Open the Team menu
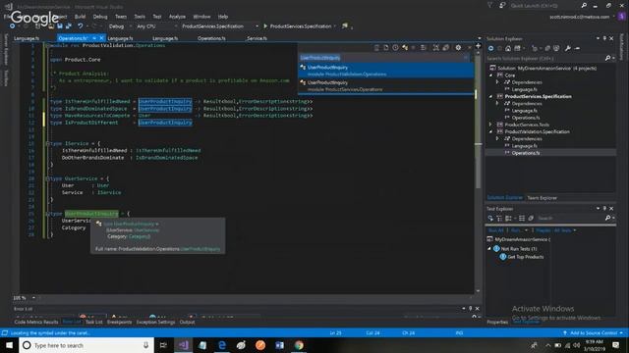Image resolution: width=629 pixels, height=353 pixels. pos(121,17)
